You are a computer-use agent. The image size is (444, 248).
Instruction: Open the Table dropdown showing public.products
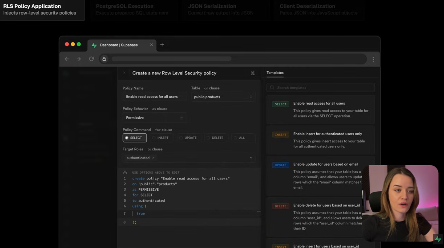click(223, 97)
